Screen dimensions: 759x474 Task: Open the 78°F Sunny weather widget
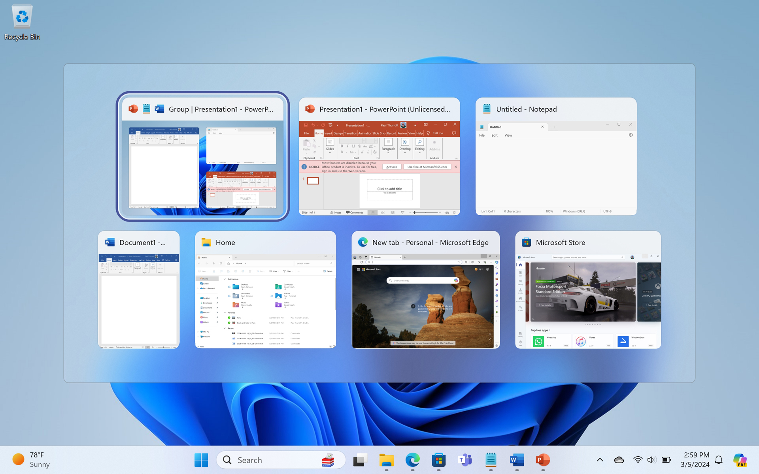(x=32, y=460)
